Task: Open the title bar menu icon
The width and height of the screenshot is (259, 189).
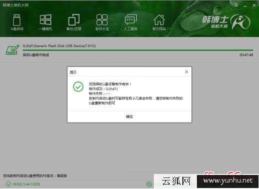Action: pos(236,5)
